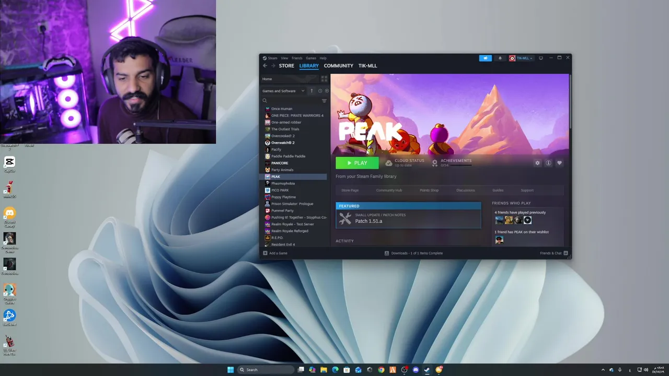Open PEAK achievements icon
Viewport: 669px width, 376px height.
pos(435,163)
